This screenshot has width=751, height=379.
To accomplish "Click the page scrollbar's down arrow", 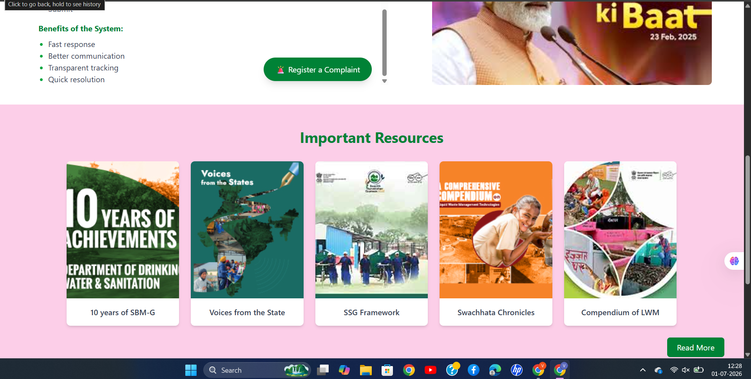I will pyautogui.click(x=747, y=355).
